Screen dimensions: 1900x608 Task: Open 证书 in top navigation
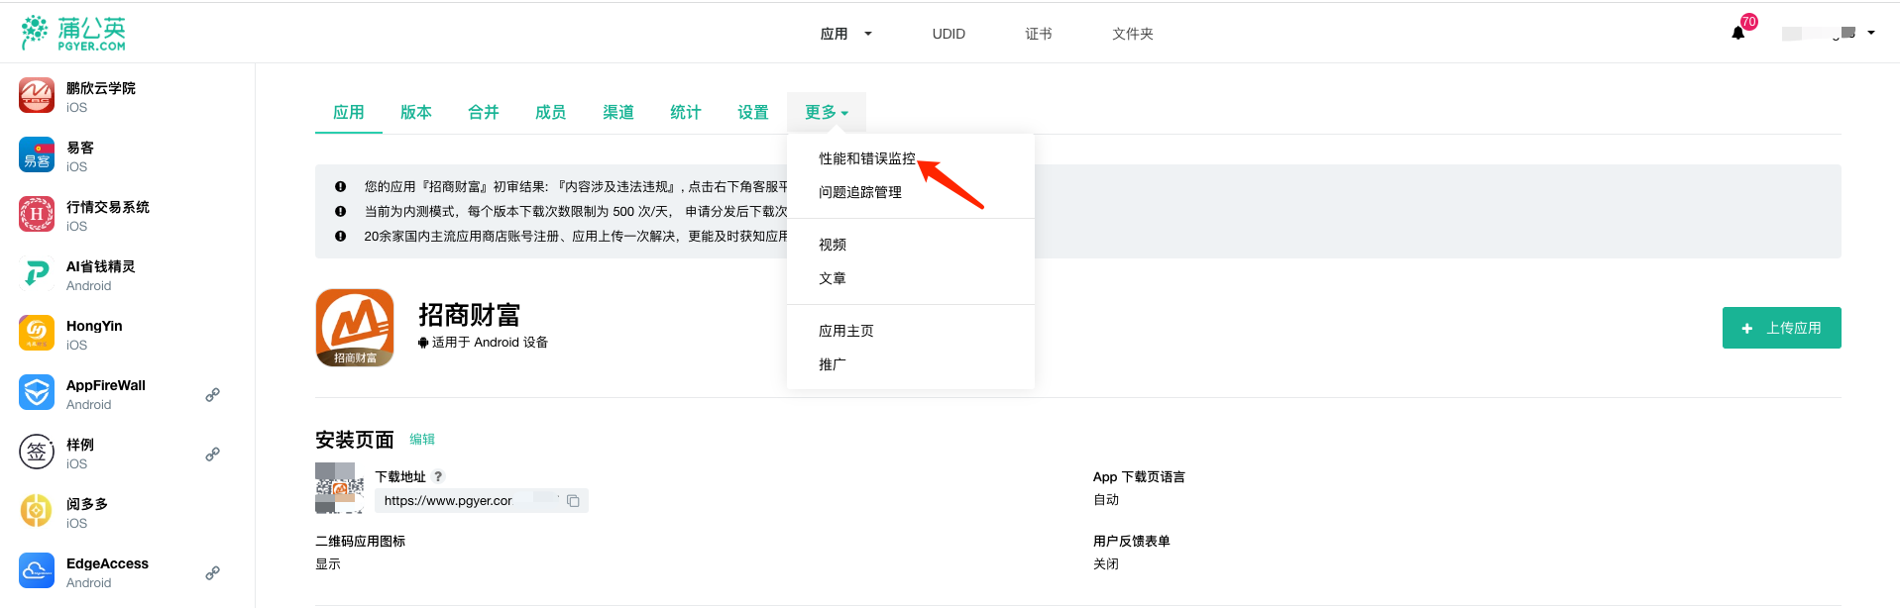[1039, 34]
